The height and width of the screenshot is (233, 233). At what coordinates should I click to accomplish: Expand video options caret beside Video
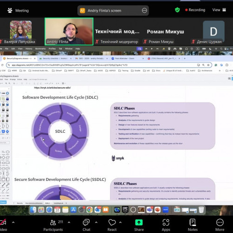(13, 222)
